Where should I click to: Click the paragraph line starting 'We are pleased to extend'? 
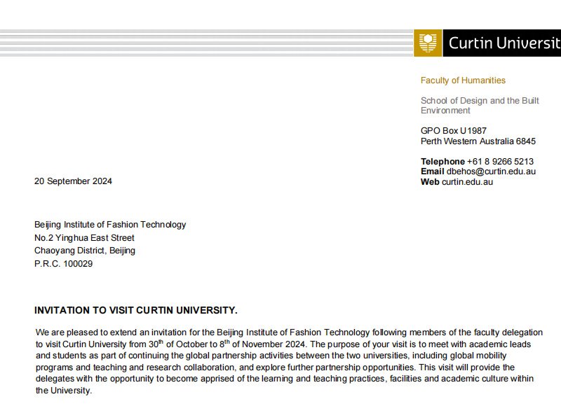click(289, 332)
